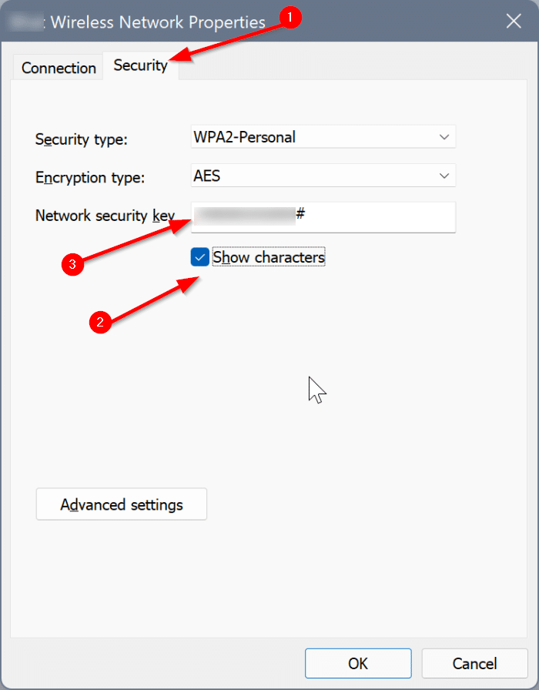Image resolution: width=539 pixels, height=690 pixels.
Task: Open Advanced settings
Action: (121, 504)
